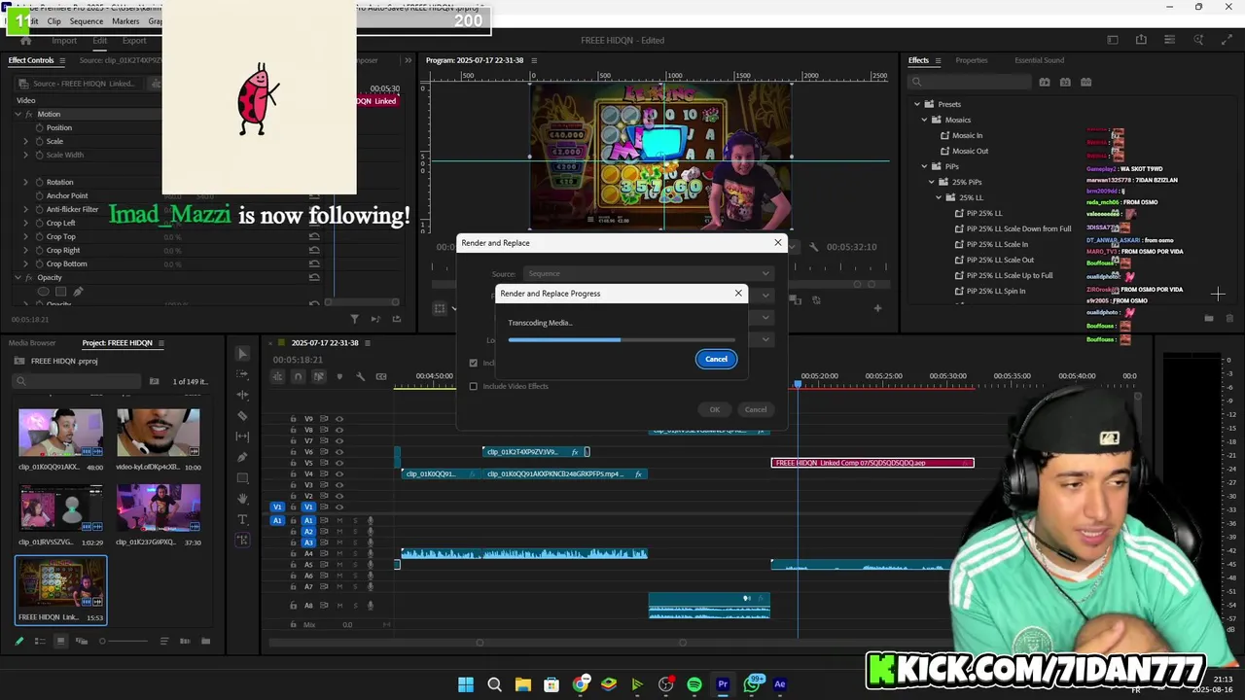
Task: Switch to the Media Browser tab
Action: 32,342
